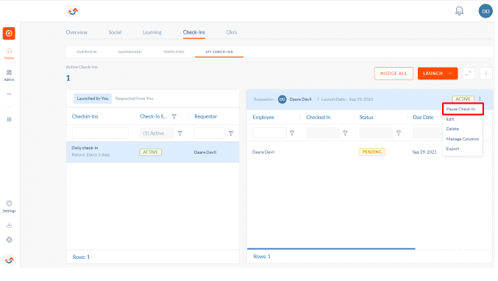Choose Delete in the context menu
This screenshot has width=498, height=281.
[x=452, y=129]
